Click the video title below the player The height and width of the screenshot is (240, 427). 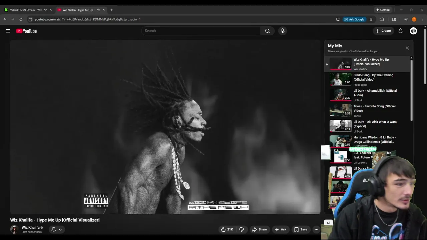click(x=55, y=220)
